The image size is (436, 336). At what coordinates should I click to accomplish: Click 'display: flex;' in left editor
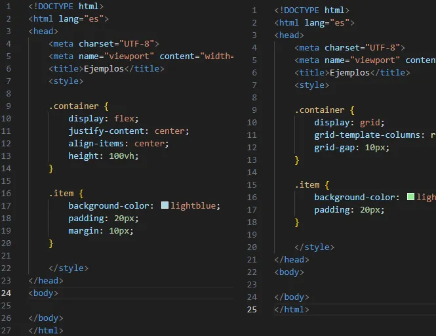pyautogui.click(x=104, y=119)
